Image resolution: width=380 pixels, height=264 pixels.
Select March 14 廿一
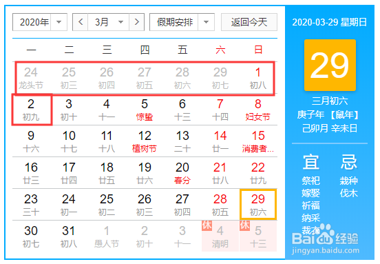coord(220,141)
